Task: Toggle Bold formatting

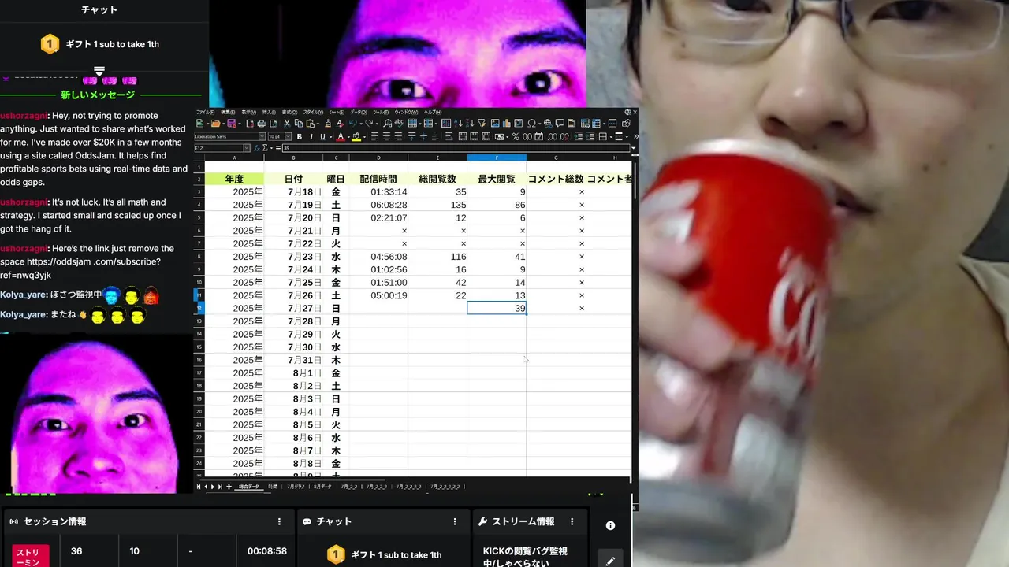Action: coord(300,137)
